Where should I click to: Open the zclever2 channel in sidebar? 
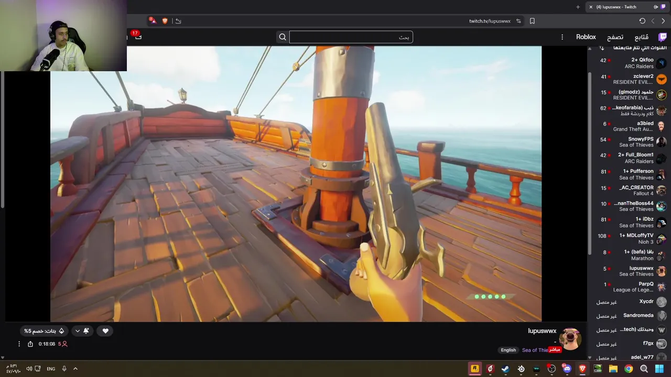click(629, 79)
